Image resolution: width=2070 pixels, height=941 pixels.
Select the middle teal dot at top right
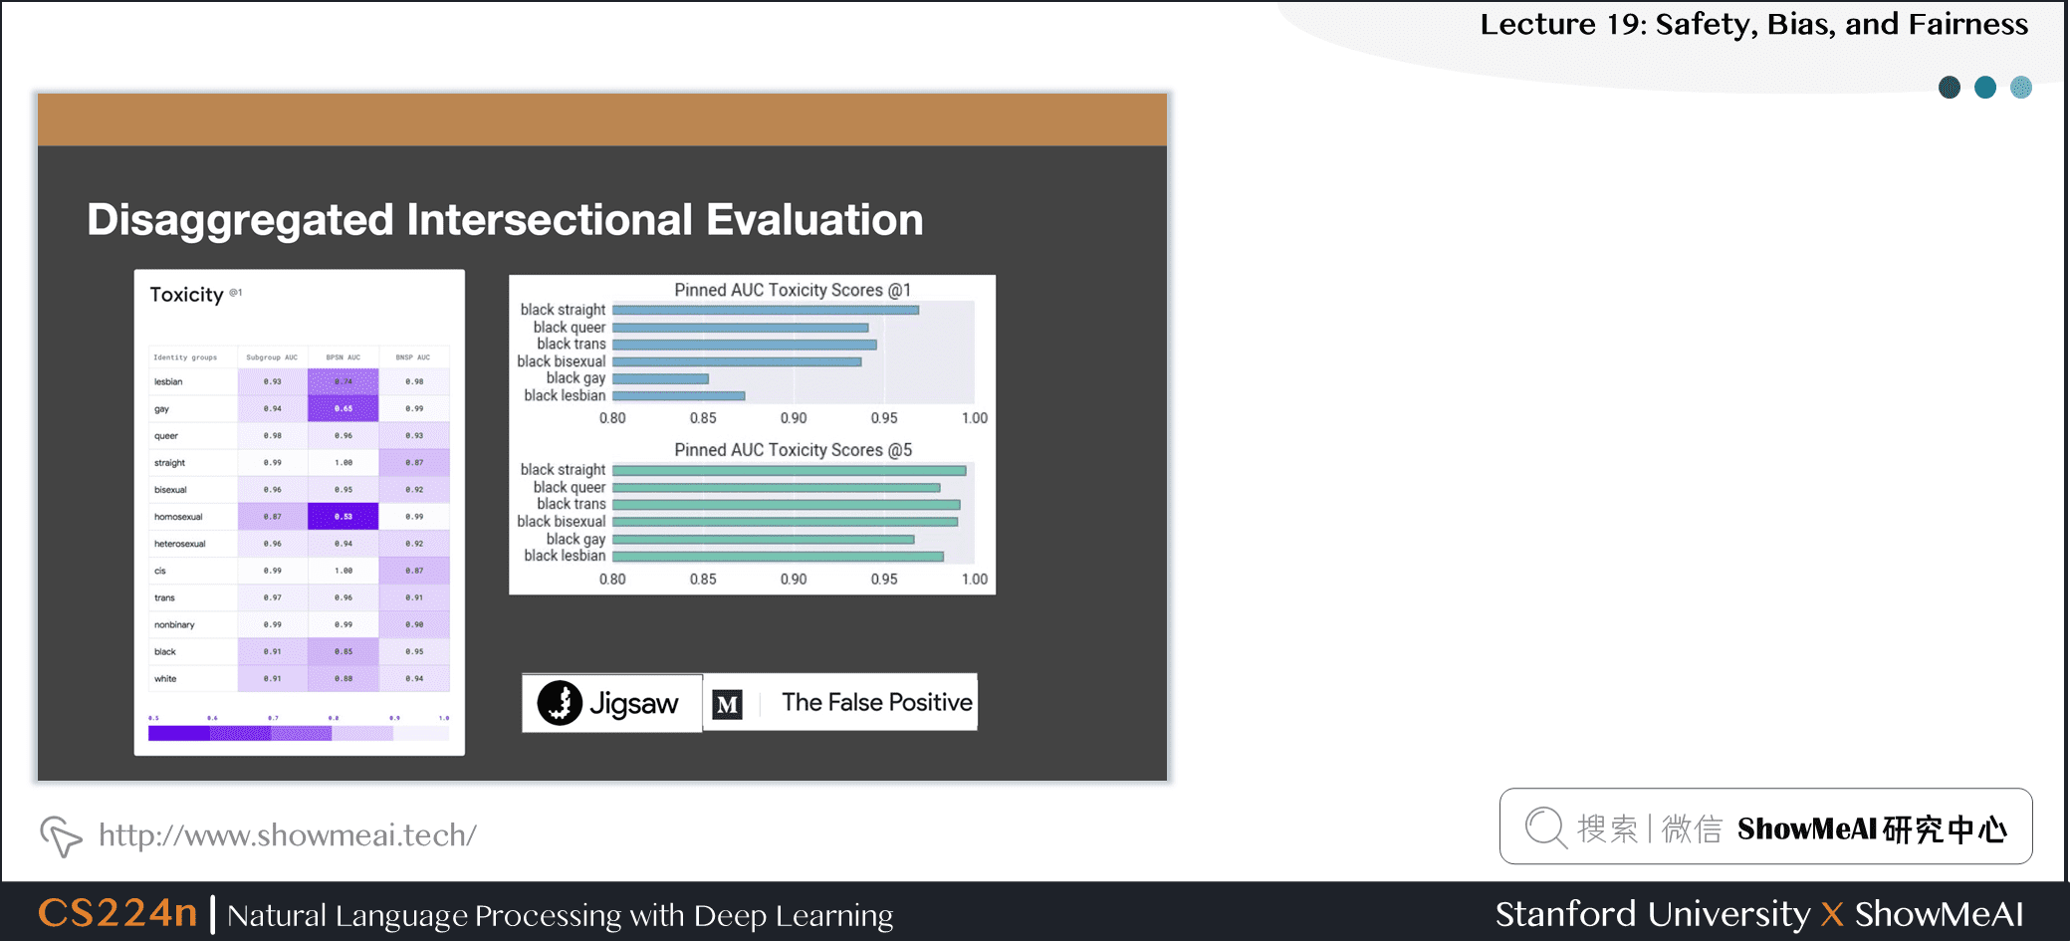point(1985,88)
